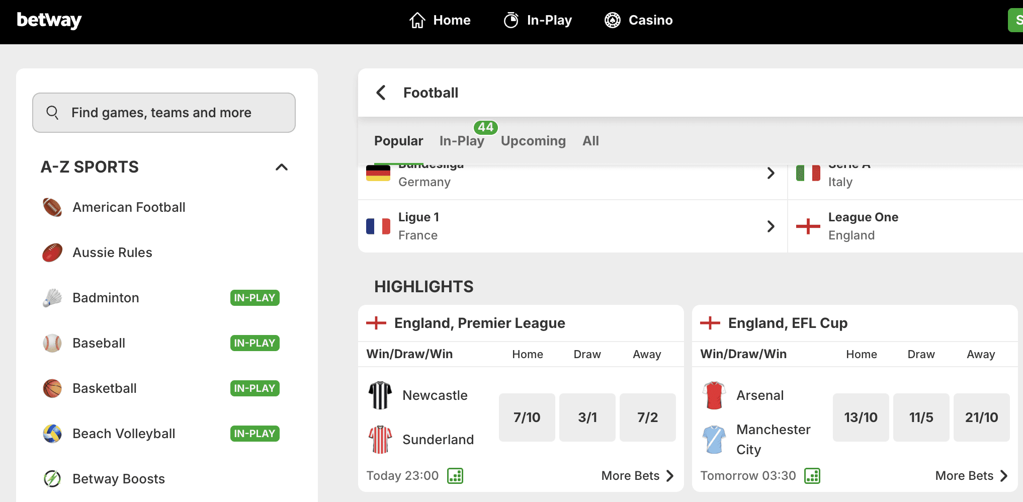1023x502 pixels.
Task: Select the Badminton IN-PLAY badge
Action: point(254,298)
